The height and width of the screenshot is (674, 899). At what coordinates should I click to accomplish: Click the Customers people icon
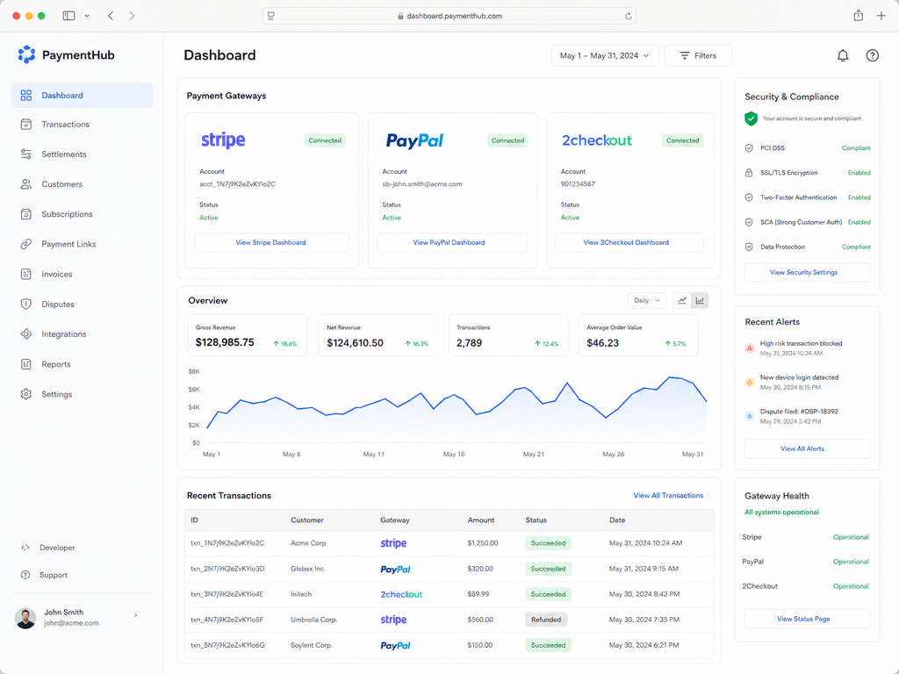click(x=25, y=184)
